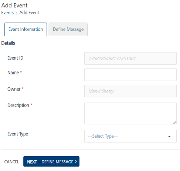
Task: Click the Owner field showing Manvi Shetty
Action: point(130,91)
